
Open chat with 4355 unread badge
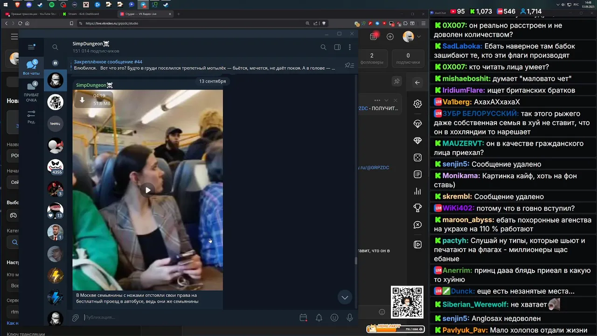[55, 167]
